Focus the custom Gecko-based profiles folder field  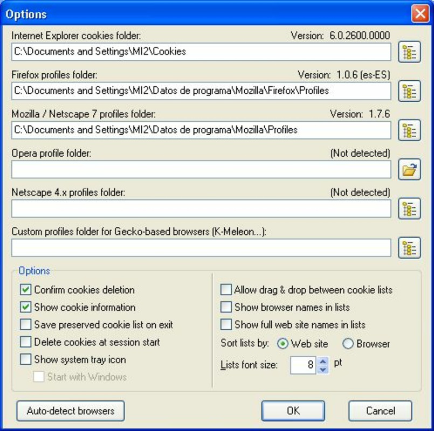click(x=201, y=248)
